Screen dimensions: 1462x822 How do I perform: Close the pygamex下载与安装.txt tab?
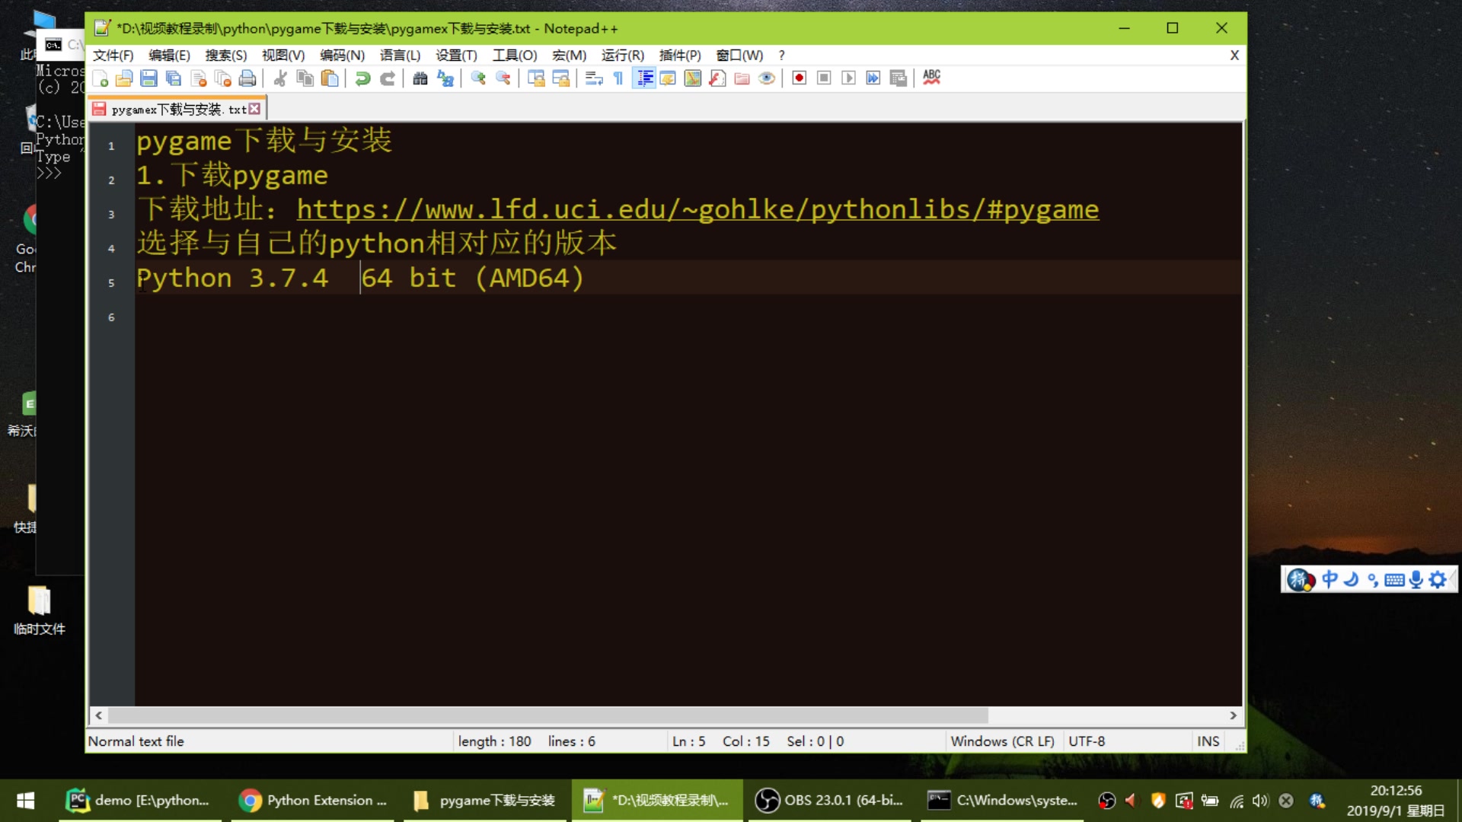(255, 110)
